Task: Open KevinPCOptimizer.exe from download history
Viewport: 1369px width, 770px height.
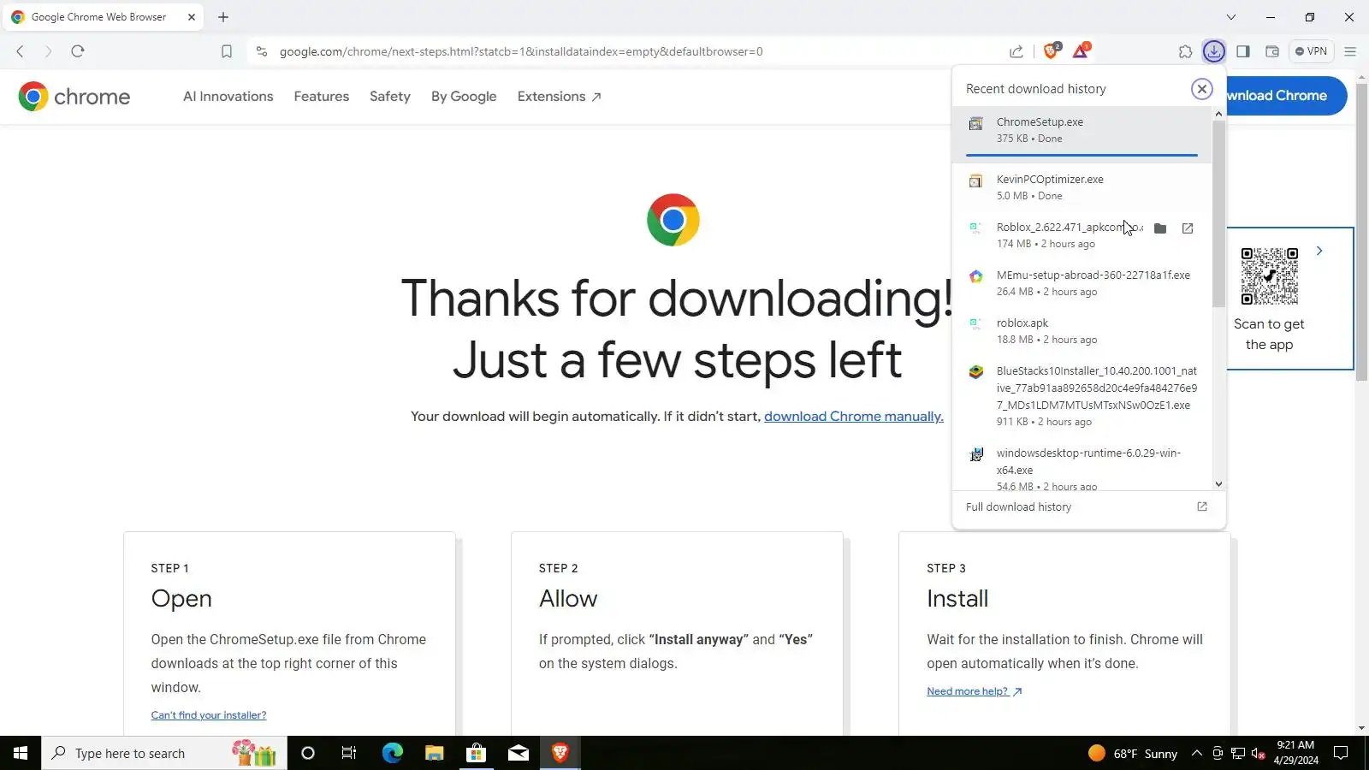Action: tap(1082, 187)
